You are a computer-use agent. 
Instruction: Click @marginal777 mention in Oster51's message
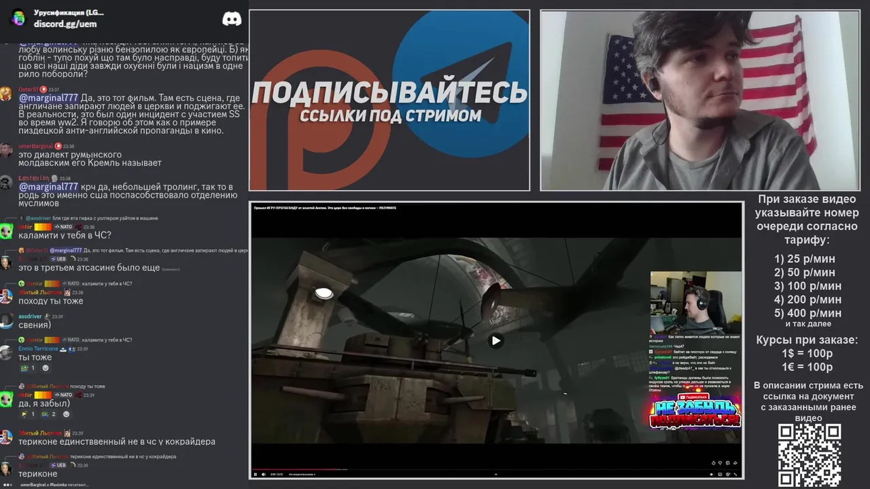pyautogui.click(x=48, y=98)
